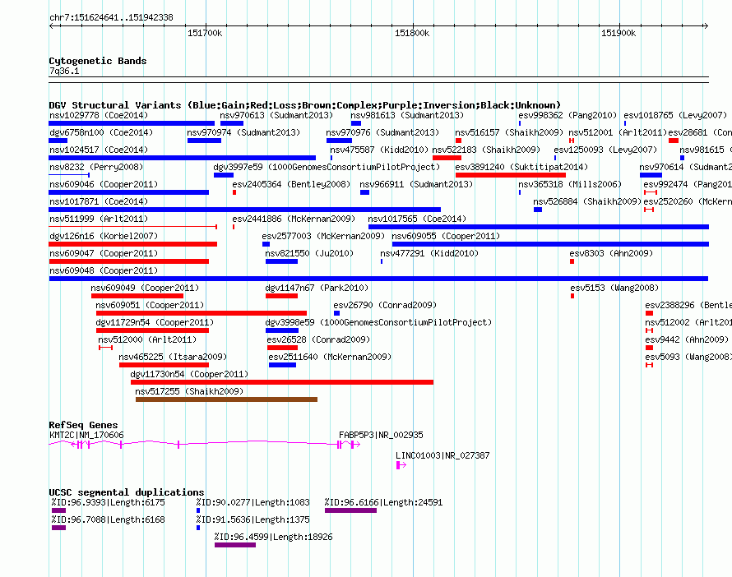Click nsv970976 (Sudmant2013) text
This screenshot has width=732, height=577.
(x=382, y=132)
